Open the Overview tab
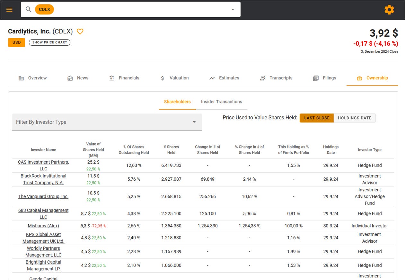This screenshot has width=405, height=280. coord(32,78)
